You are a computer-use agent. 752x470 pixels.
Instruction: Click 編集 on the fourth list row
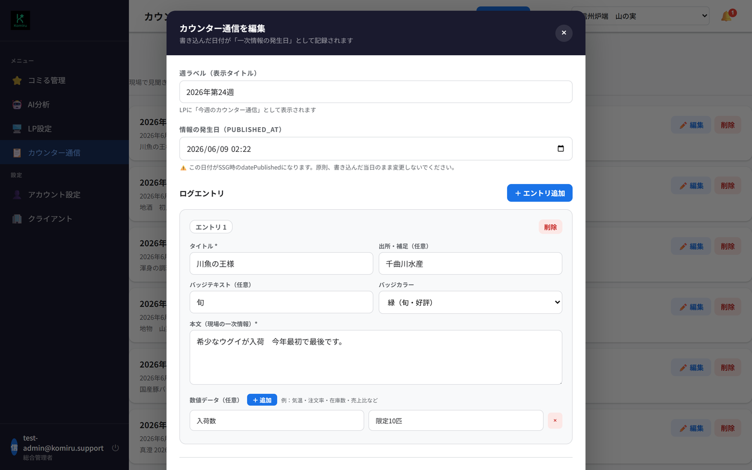pos(691,307)
